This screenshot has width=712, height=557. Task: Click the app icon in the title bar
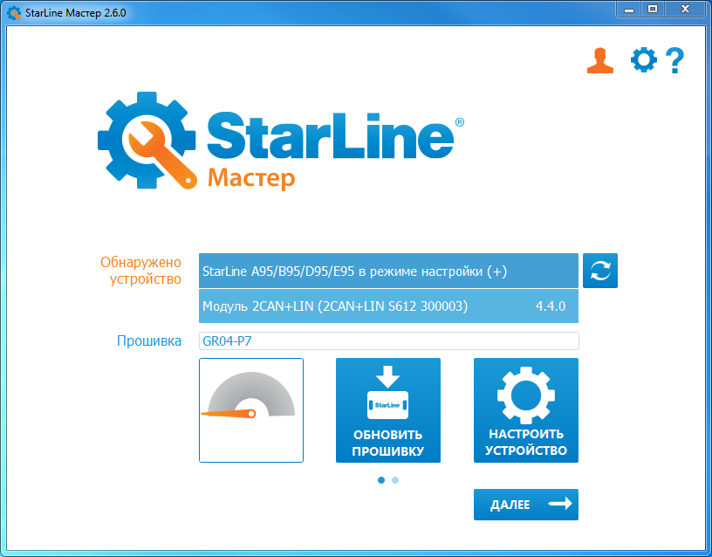(14, 11)
